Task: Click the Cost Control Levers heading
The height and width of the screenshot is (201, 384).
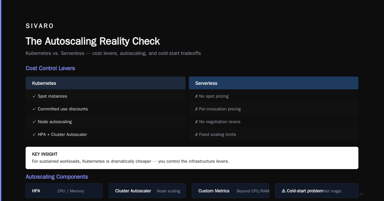Action: 50,68
